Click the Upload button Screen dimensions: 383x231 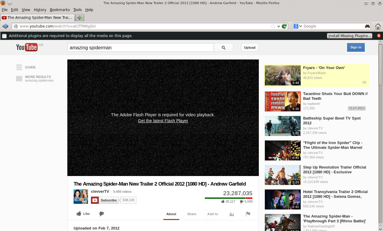[250, 48]
